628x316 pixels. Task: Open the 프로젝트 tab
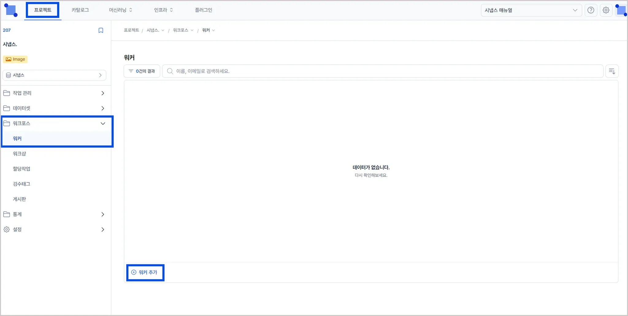click(43, 10)
